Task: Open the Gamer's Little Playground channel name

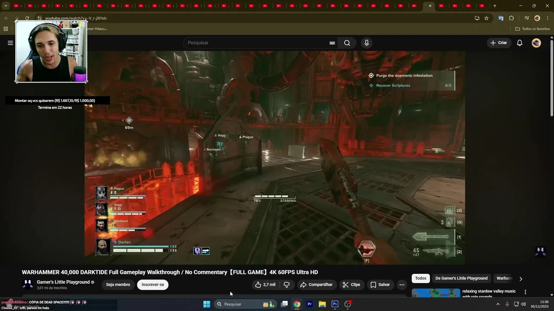Action: (63, 282)
